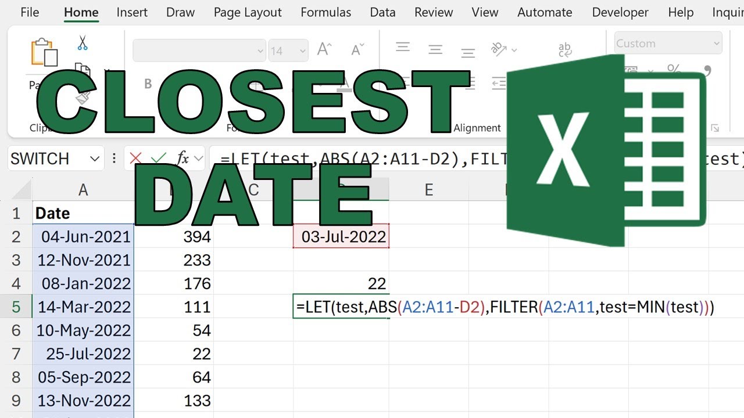The image size is (744, 418).
Task: Select row 5 header
Action: point(16,307)
